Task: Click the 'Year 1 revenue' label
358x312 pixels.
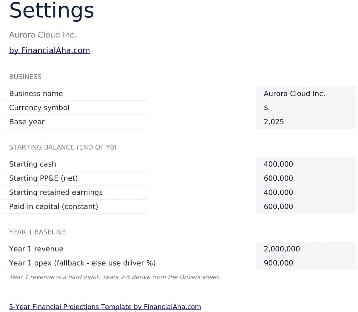Action: pyautogui.click(x=36, y=249)
